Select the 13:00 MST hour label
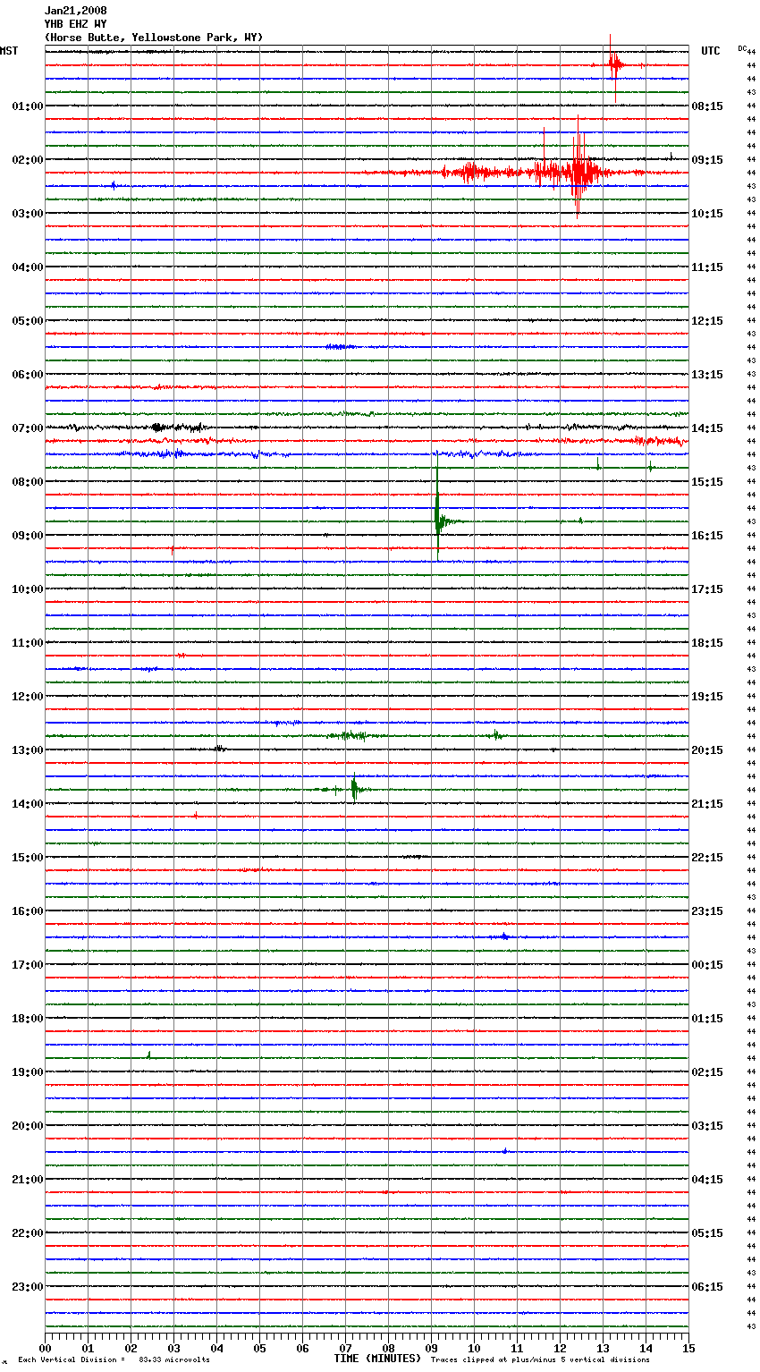The height and width of the screenshot is (1372, 760). click(27, 750)
